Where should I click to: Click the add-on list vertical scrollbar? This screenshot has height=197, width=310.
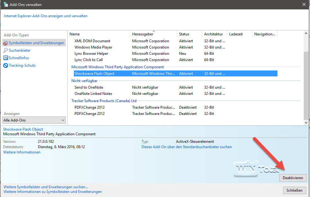click(306, 85)
